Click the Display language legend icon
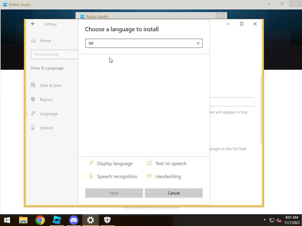This screenshot has width=302, height=226. tap(91, 163)
